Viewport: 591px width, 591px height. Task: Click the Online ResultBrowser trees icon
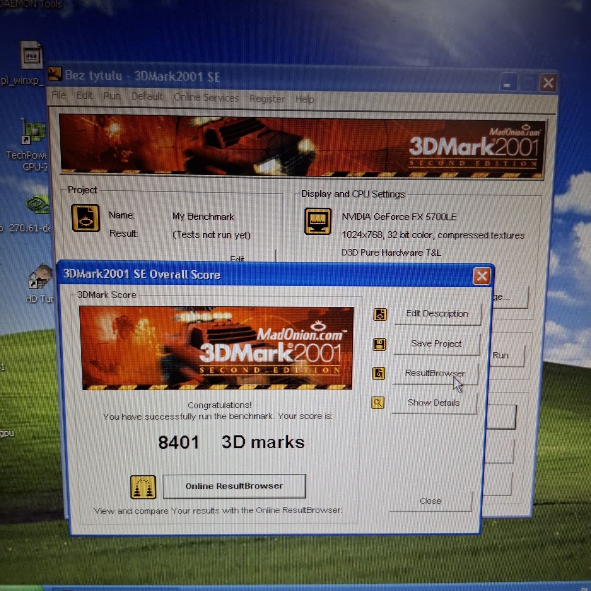pyautogui.click(x=143, y=487)
